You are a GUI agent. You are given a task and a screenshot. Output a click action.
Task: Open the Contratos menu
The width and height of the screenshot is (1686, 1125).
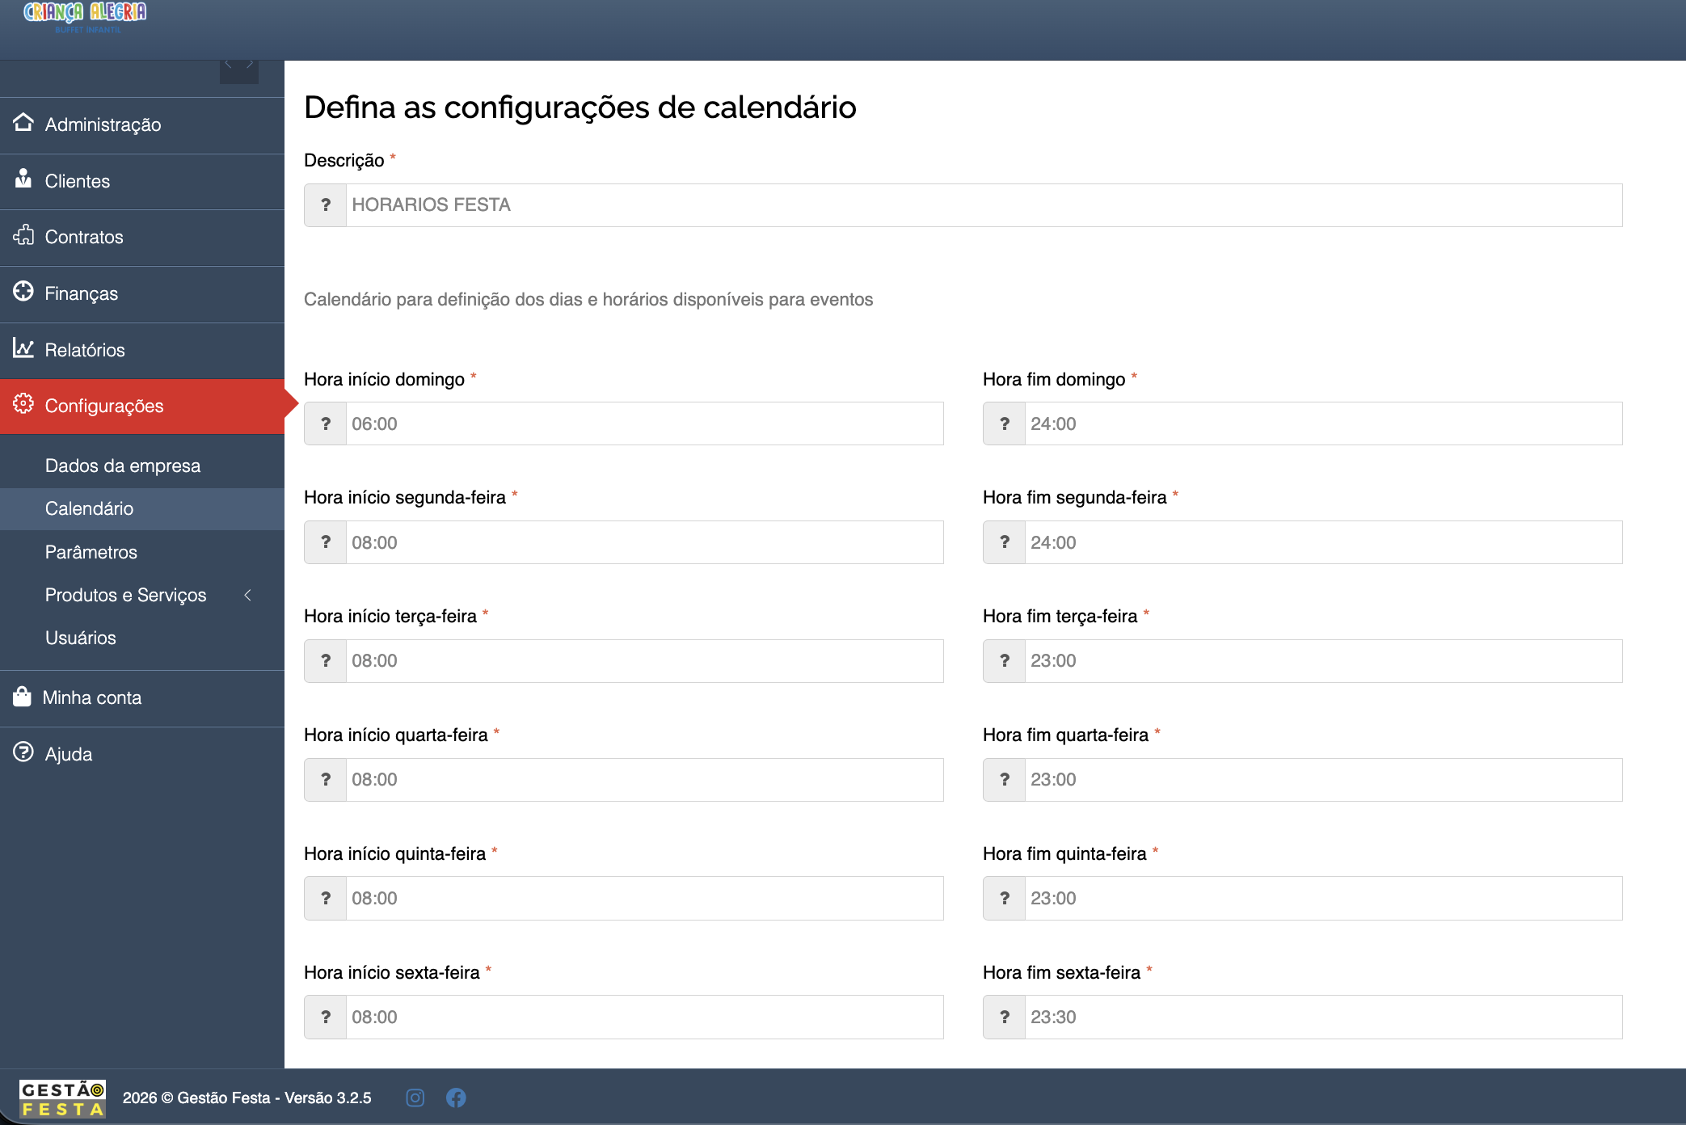click(x=142, y=238)
